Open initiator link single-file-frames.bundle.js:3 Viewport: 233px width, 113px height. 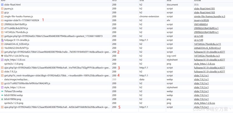(209, 17)
